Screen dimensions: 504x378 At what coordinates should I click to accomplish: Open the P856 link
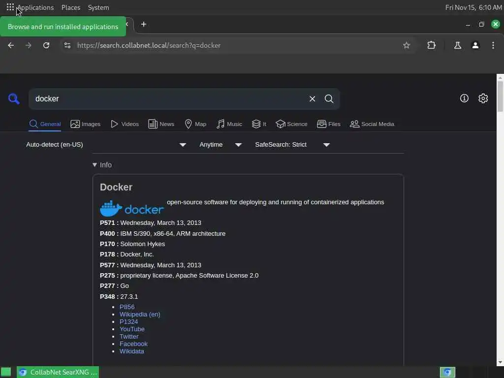(x=127, y=307)
